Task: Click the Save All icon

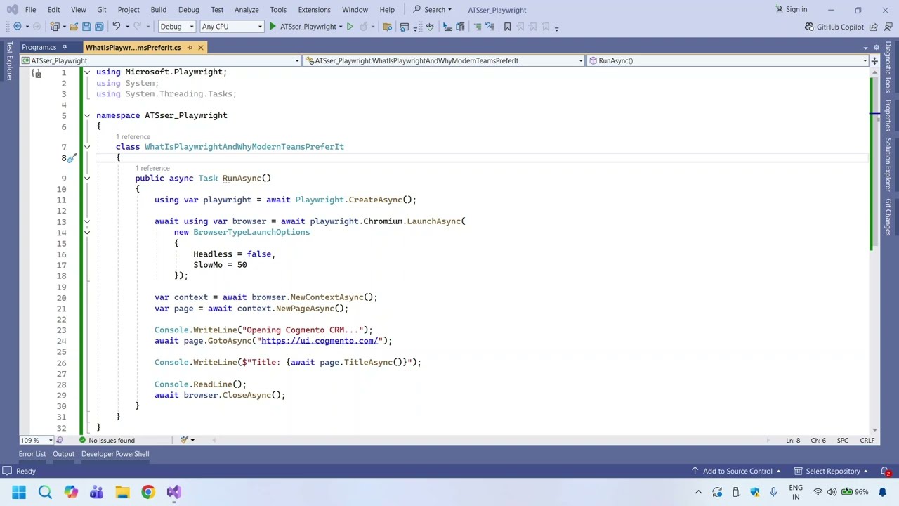Action: pyautogui.click(x=99, y=27)
